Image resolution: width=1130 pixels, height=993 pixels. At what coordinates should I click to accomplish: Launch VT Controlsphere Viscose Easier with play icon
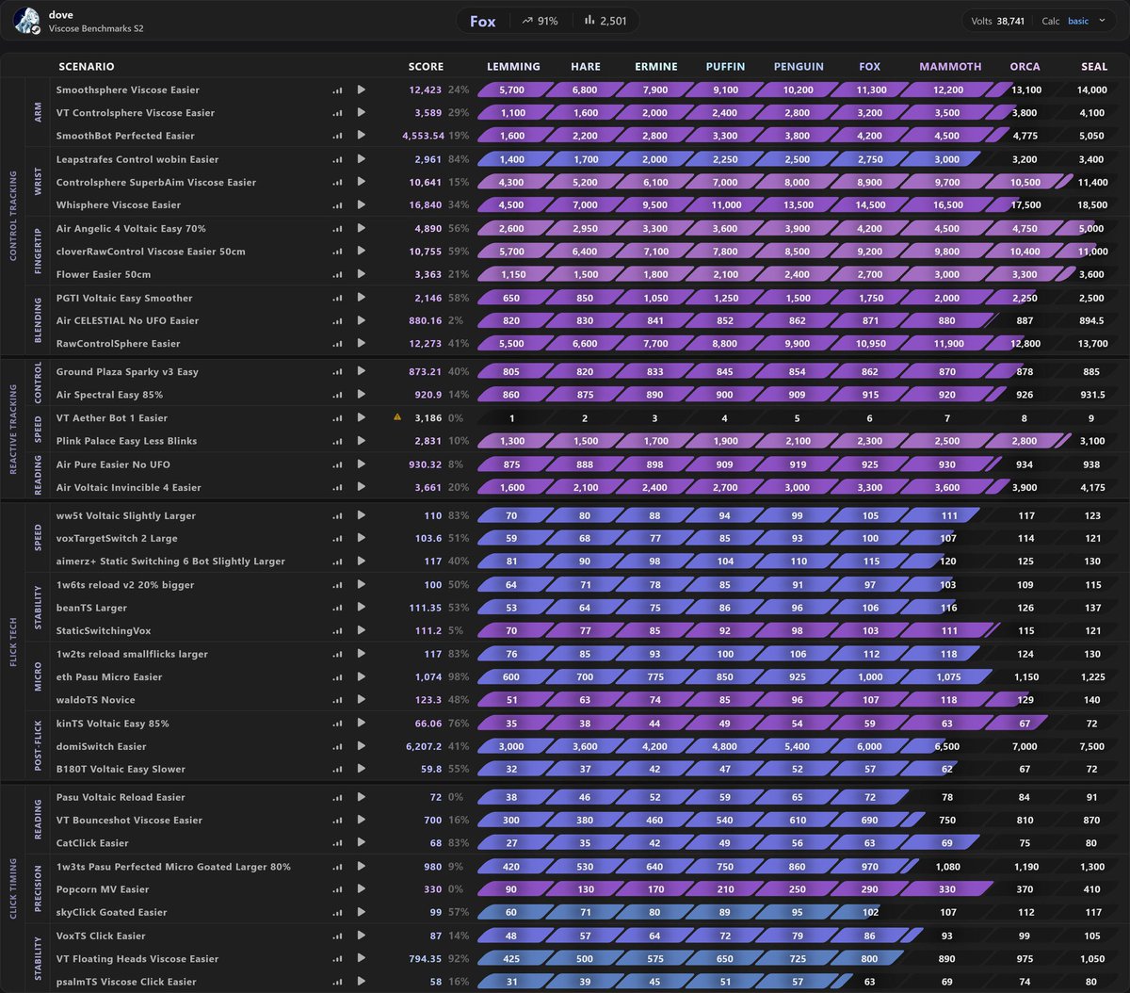361,113
